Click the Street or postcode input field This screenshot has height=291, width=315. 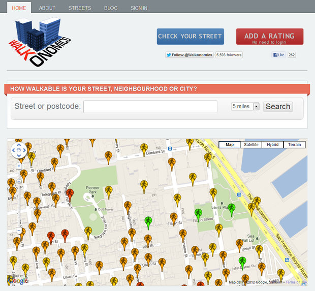click(150, 107)
